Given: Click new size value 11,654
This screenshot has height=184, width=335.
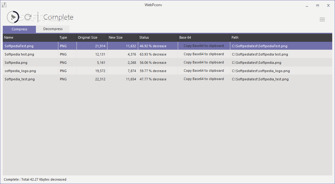Looking at the screenshot, I should (x=131, y=79).
